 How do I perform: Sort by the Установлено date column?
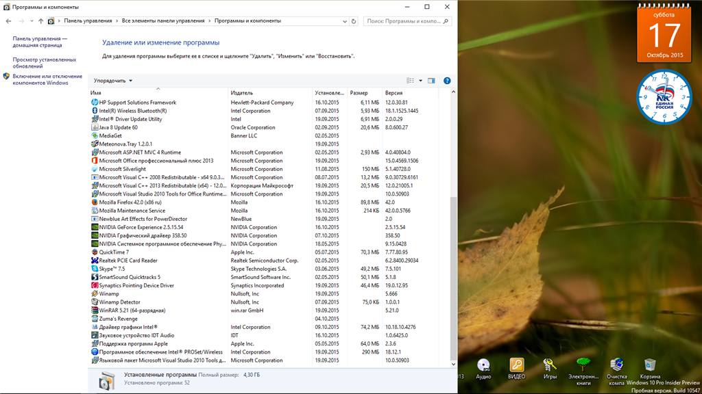[x=330, y=93]
